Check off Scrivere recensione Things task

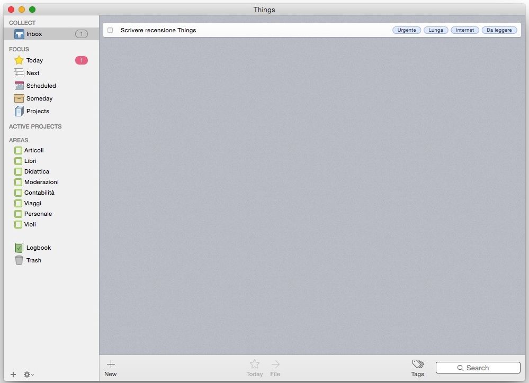(110, 30)
